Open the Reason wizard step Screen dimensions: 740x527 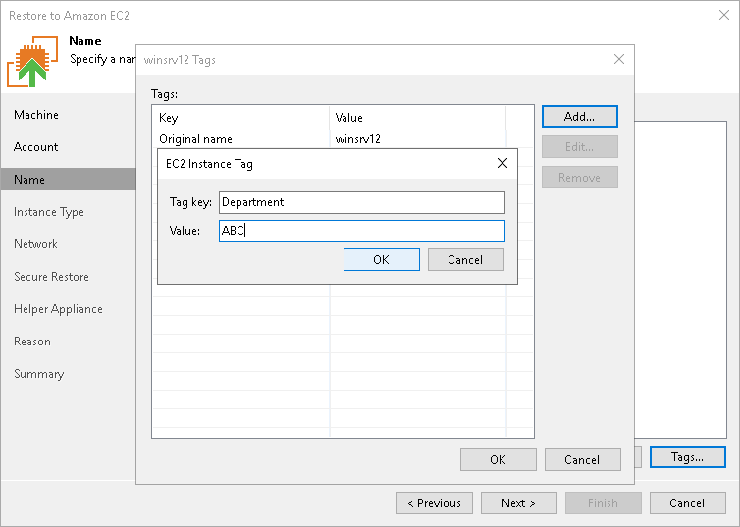32,342
